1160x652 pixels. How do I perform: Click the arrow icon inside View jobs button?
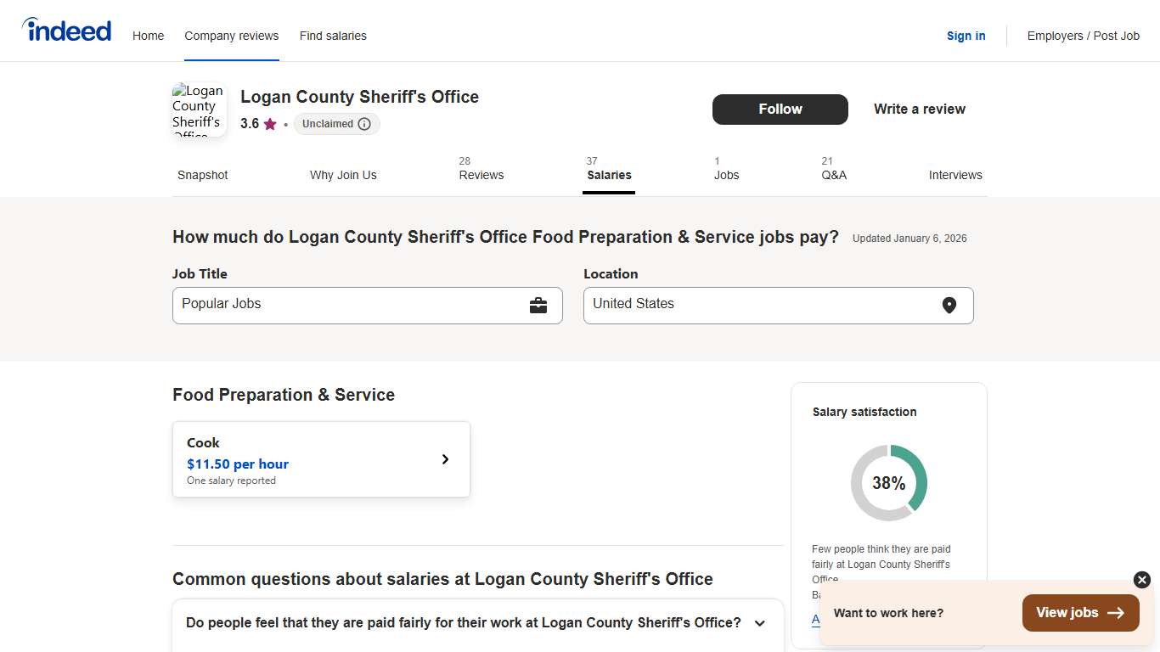pyautogui.click(x=1118, y=612)
